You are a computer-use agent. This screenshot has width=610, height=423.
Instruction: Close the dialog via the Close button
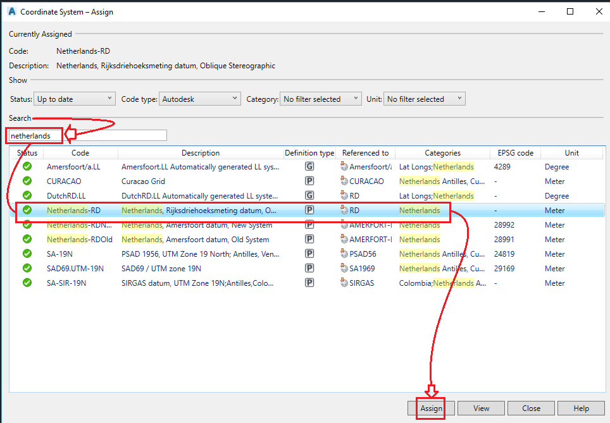pos(531,408)
